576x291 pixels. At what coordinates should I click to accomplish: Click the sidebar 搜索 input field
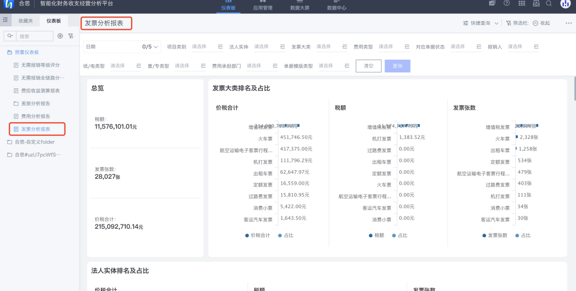pos(35,36)
